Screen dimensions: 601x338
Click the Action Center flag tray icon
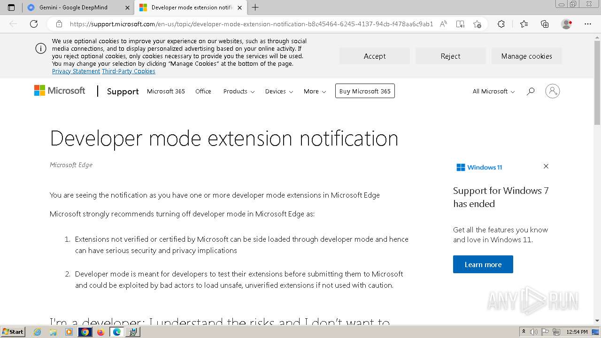[545, 332]
